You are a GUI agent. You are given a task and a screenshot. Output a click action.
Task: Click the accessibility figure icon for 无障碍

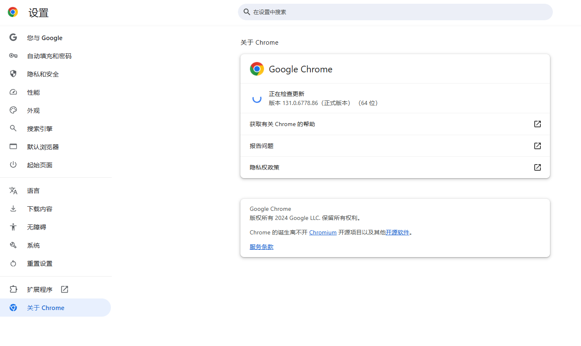click(13, 227)
